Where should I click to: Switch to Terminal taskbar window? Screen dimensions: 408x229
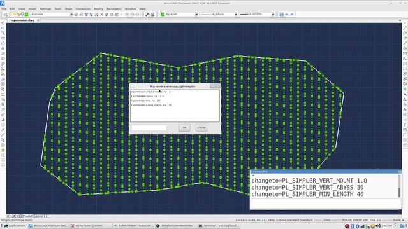(x=219, y=226)
